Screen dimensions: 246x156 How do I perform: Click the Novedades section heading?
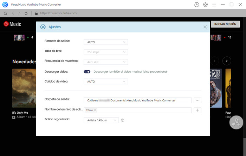(24, 62)
